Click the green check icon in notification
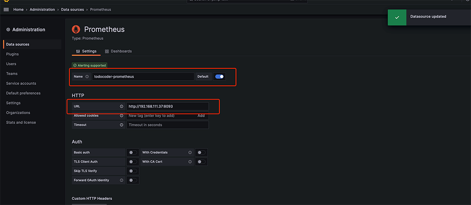Screen dimensions: 471x205 click(x=397, y=17)
